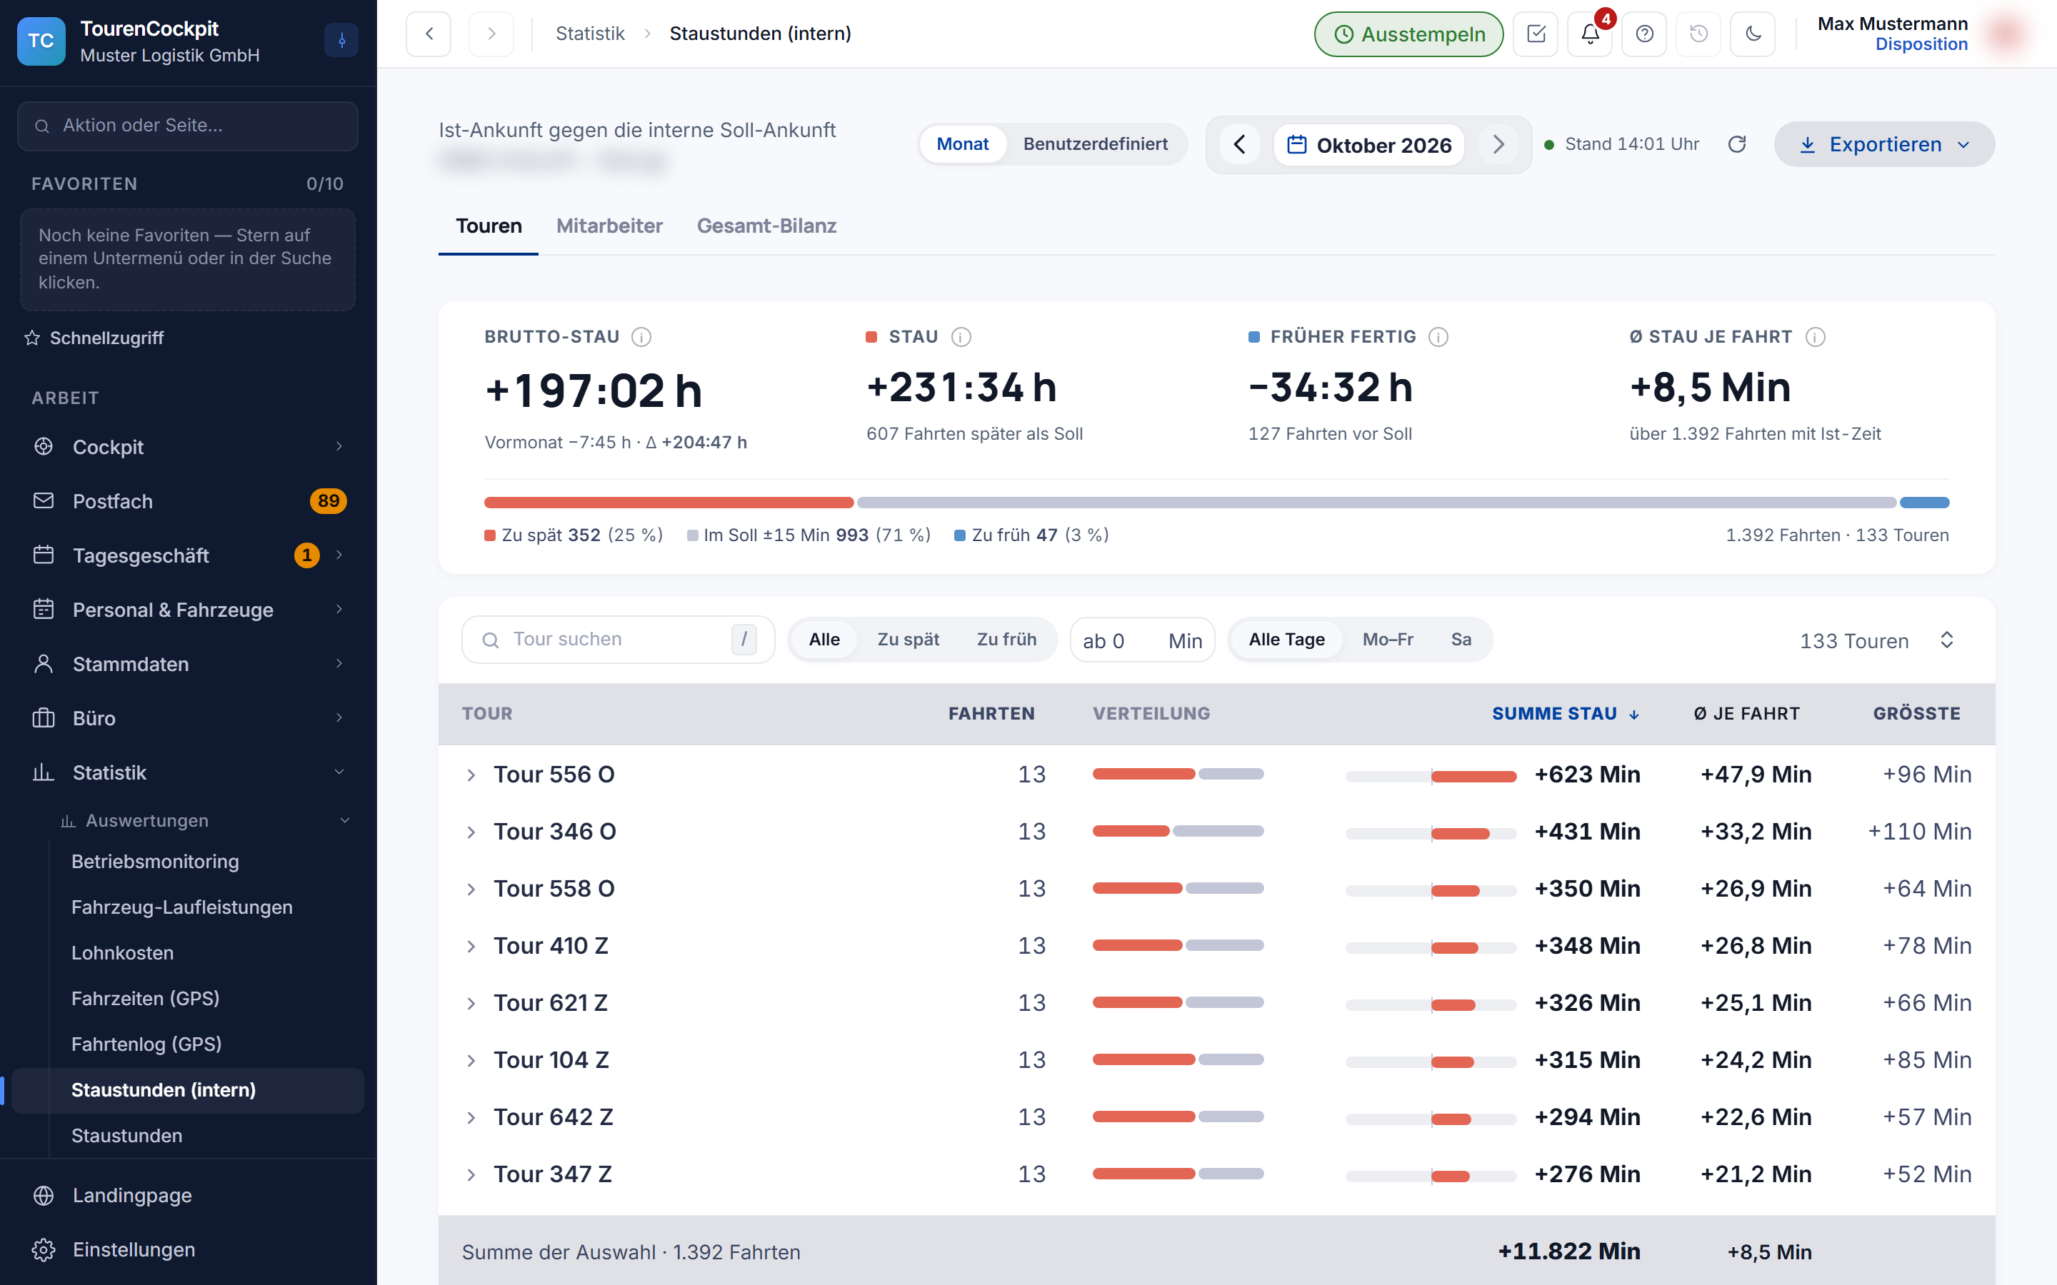Go to previous month before Oktober 2026
Image resolution: width=2057 pixels, height=1285 pixels.
1240,144
